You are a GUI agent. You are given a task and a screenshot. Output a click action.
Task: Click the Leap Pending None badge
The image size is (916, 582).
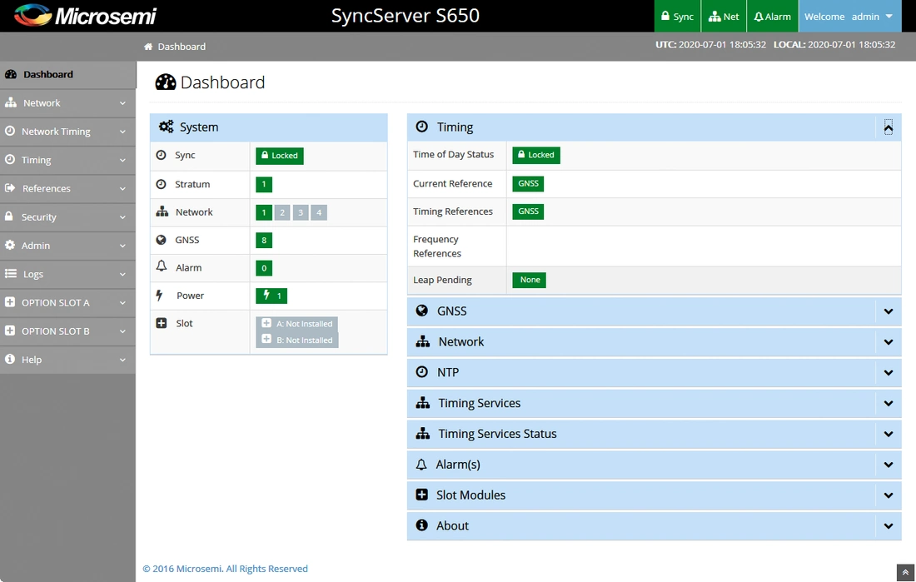click(530, 280)
